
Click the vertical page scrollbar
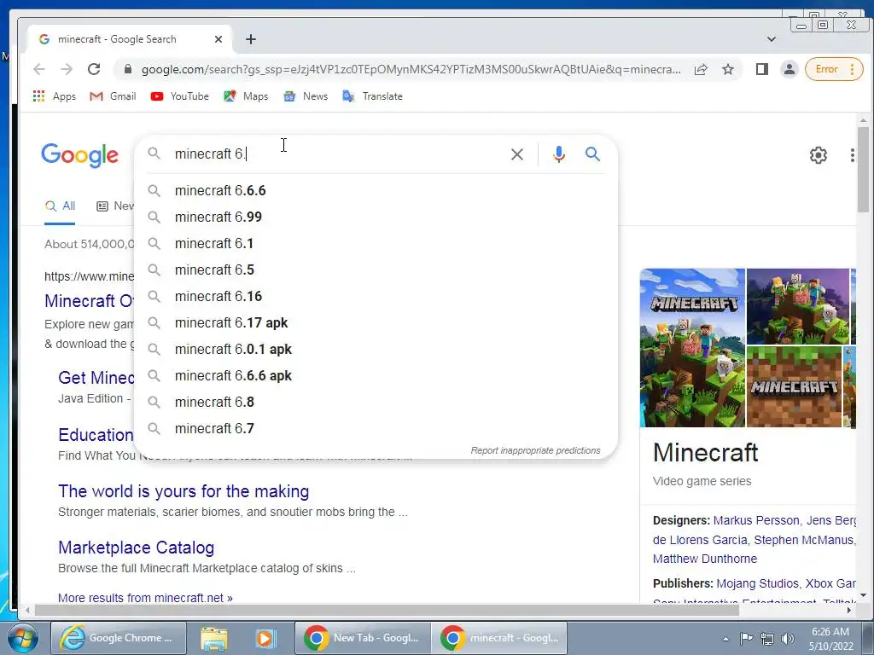point(863,170)
